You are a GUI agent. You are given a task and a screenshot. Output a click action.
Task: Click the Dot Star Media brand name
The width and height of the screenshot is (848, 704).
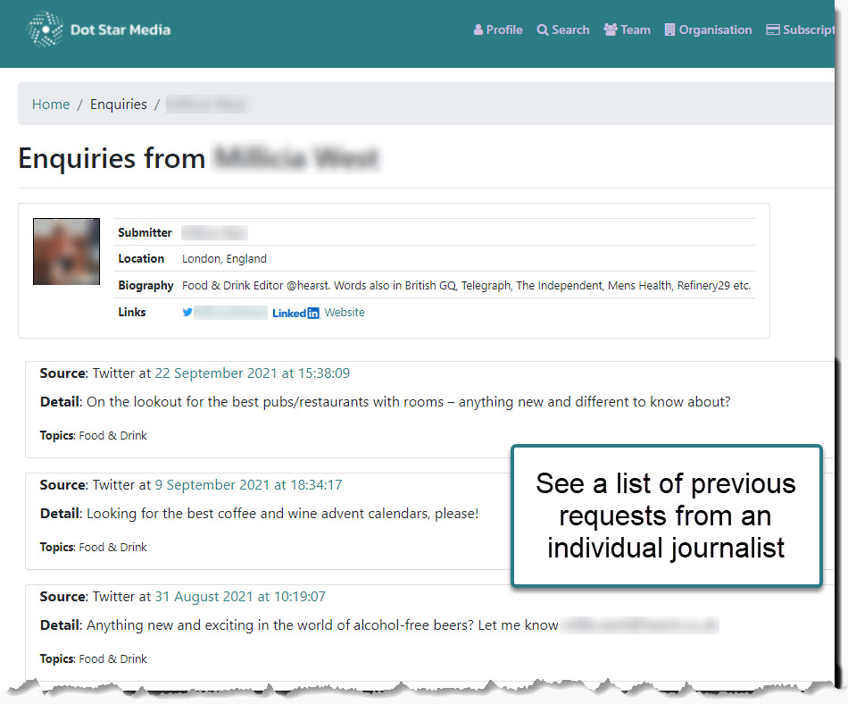click(x=121, y=29)
